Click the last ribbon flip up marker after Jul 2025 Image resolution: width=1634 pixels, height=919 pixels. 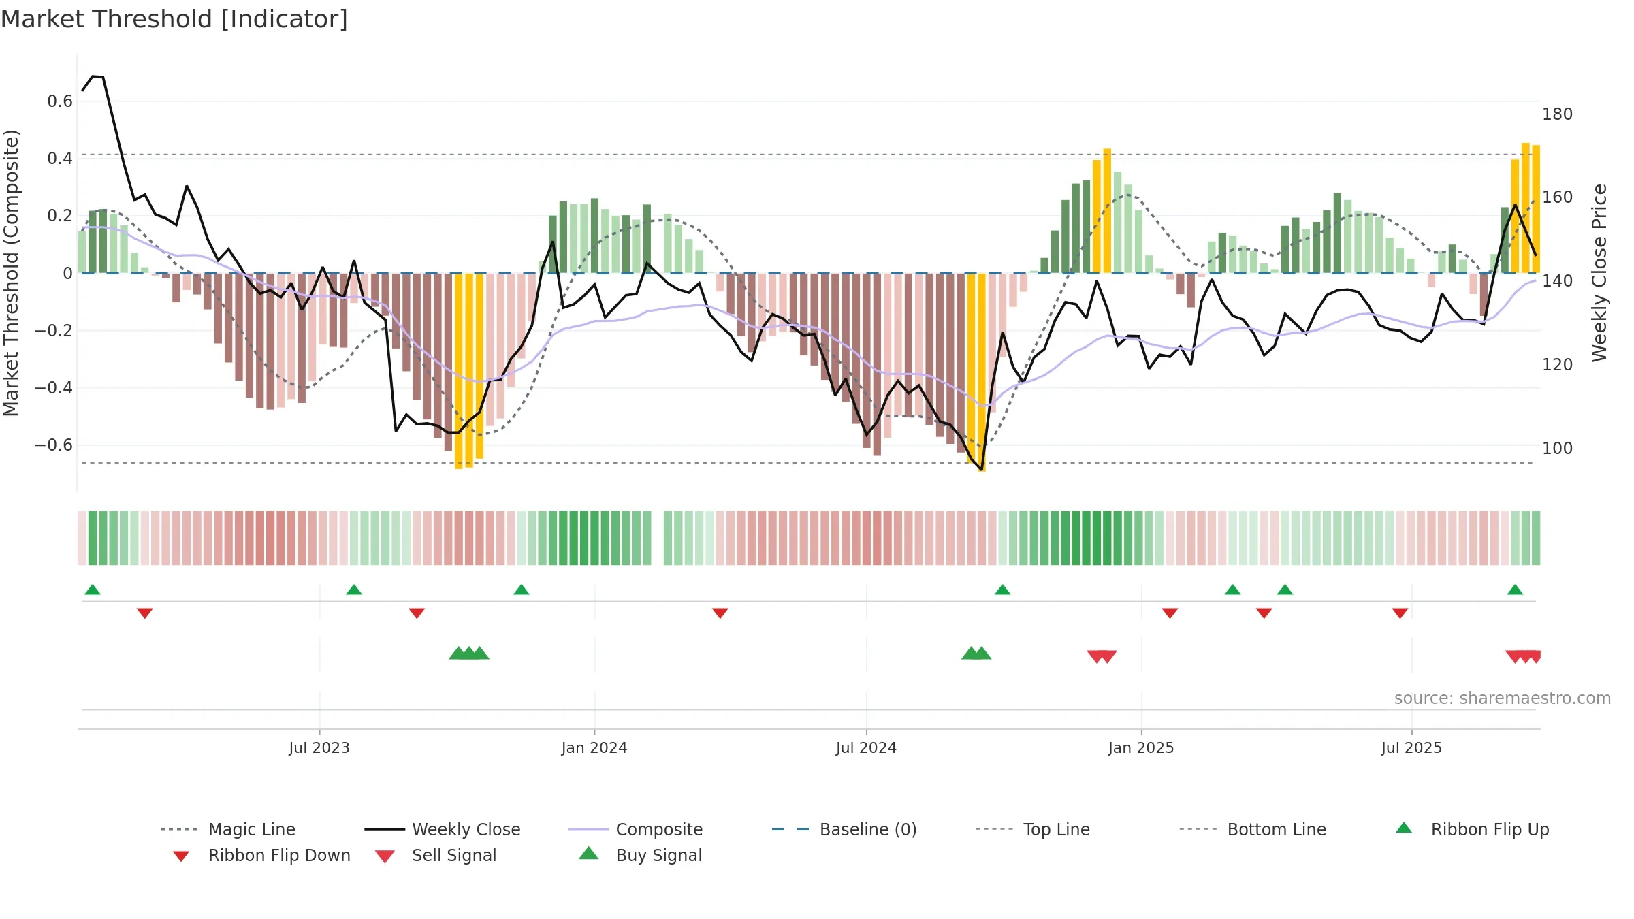tap(1515, 590)
